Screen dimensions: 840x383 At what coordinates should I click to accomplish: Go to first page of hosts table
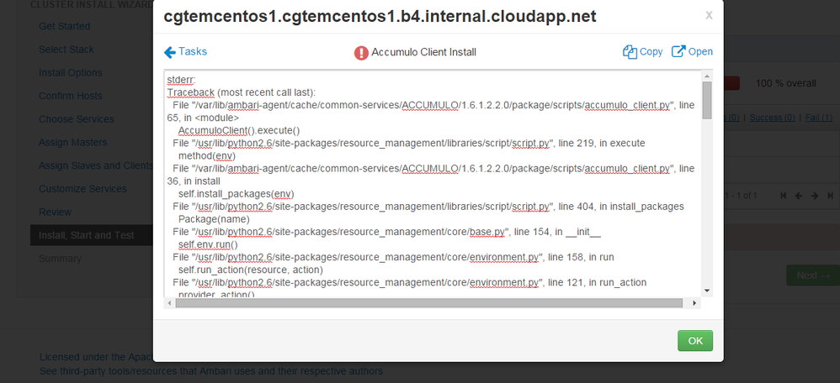(784, 196)
